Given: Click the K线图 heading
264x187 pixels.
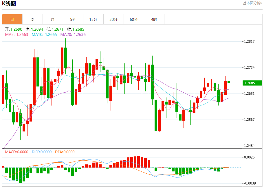Looking at the screenshot, I should [9, 3].
